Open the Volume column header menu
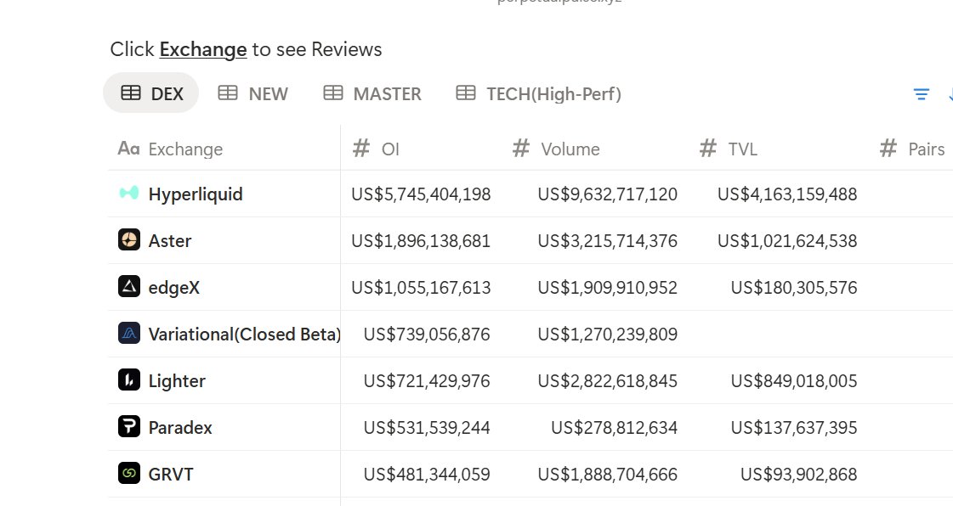This screenshot has width=953, height=506. click(x=570, y=149)
